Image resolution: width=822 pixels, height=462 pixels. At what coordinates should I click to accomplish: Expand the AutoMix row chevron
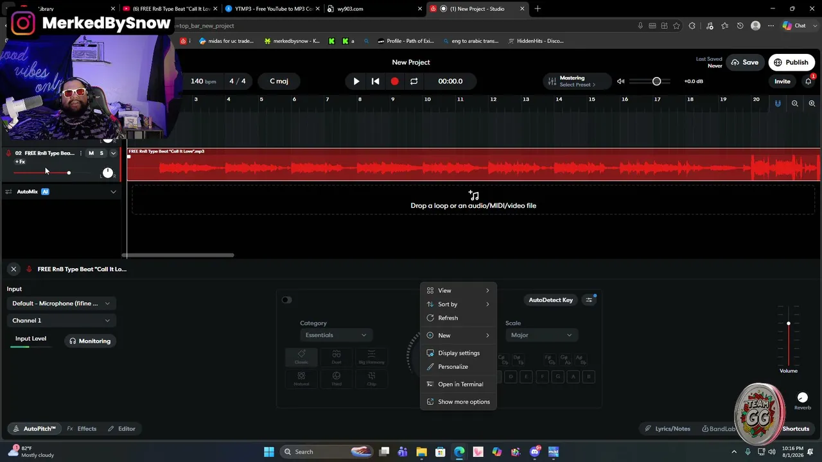point(114,192)
